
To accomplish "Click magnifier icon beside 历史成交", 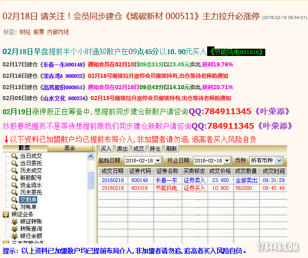I will coord(15,171).
